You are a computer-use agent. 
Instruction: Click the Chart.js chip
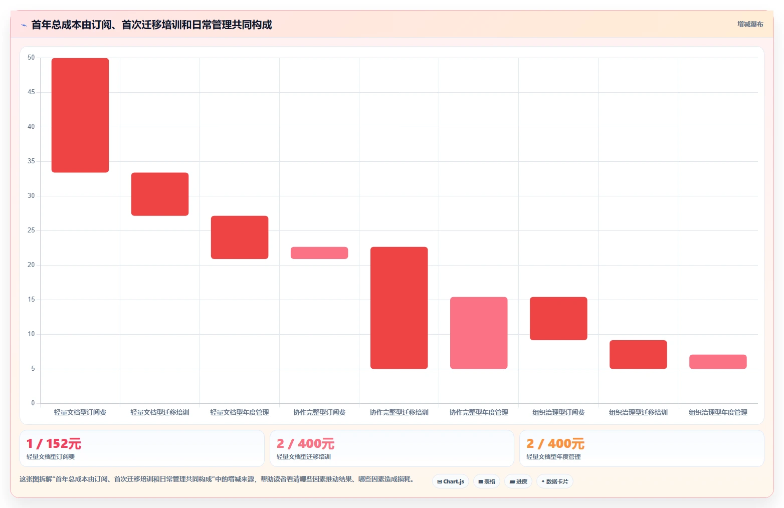point(451,481)
